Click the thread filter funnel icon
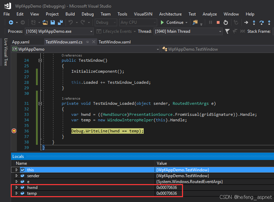Image resolution: width=274 pixels, height=202 pixels. coord(227,31)
